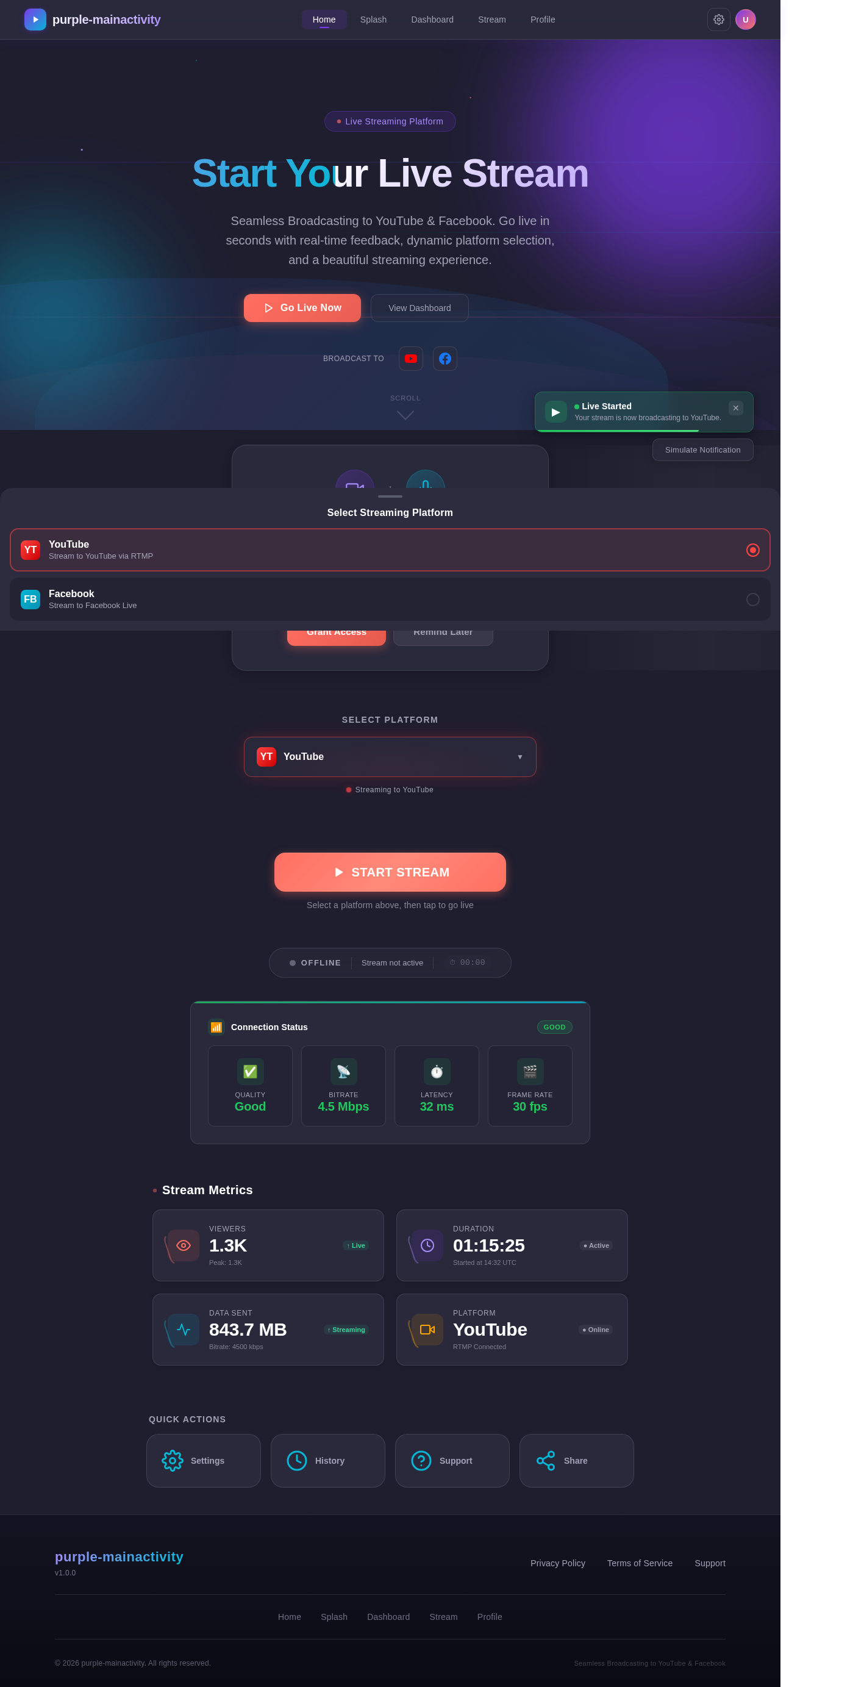Viewport: 864px width, 1687px height.
Task: Open Support quick action
Action: tap(452, 1460)
